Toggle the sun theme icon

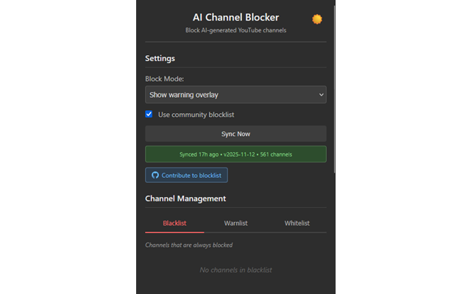coord(317,19)
